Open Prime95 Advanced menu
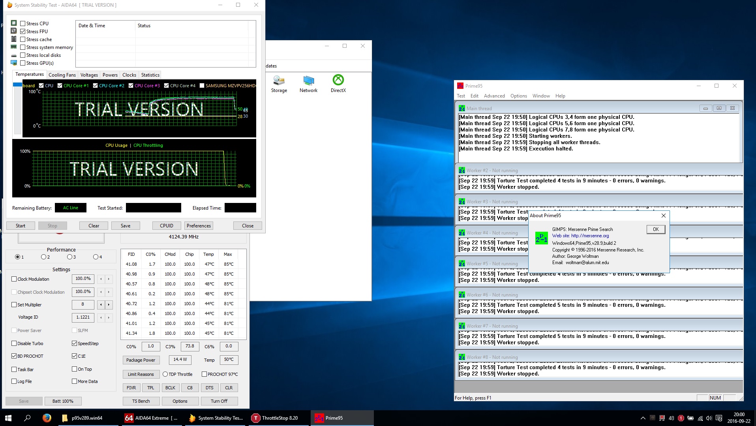Image resolution: width=756 pixels, height=426 pixels. [x=494, y=96]
